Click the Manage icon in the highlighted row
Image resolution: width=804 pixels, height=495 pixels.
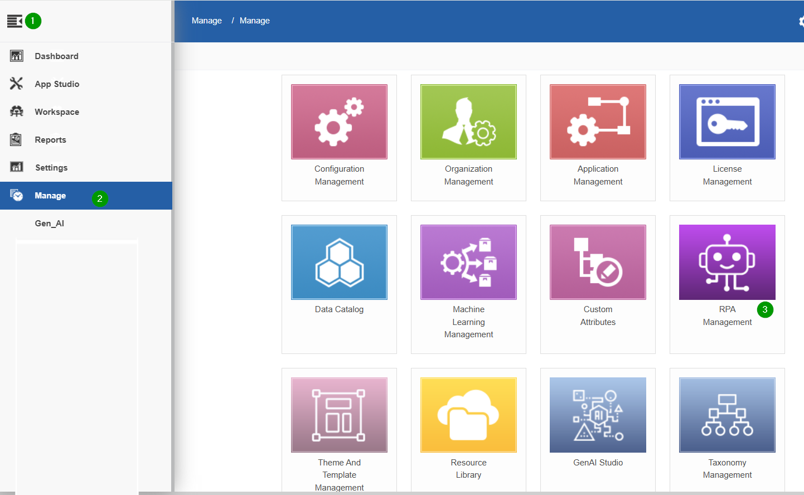point(17,195)
